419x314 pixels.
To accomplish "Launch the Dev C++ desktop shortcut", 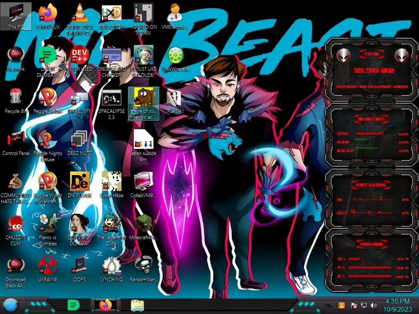I will pyautogui.click(x=80, y=59).
